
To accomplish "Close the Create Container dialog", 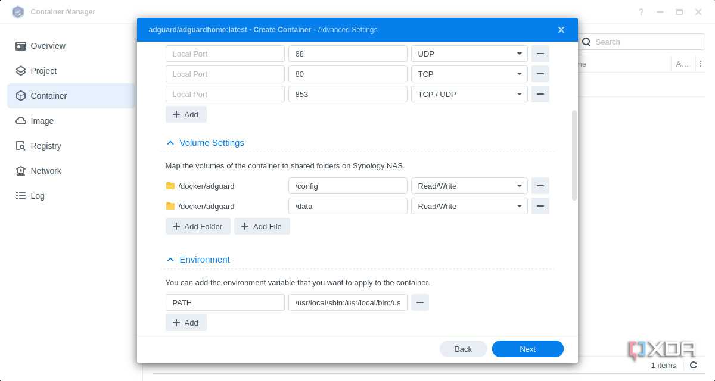I will [561, 30].
